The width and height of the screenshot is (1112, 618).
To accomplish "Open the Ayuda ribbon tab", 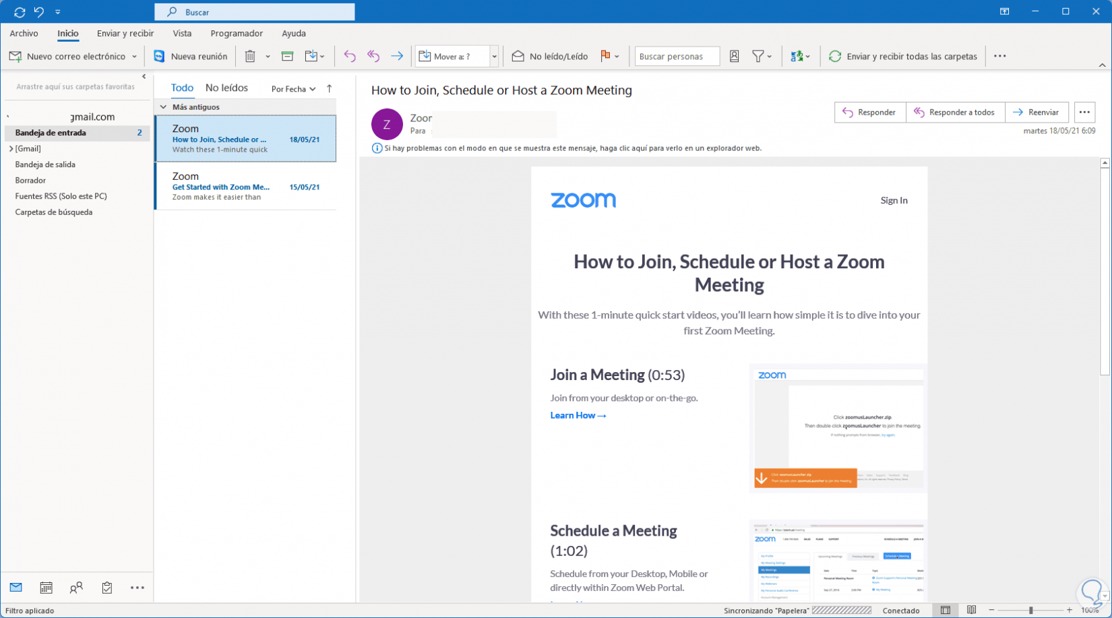I will point(294,33).
